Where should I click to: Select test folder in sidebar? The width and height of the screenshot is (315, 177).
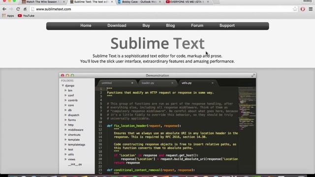(x=70, y=149)
